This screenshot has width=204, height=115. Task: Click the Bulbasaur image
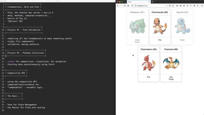[x=137, y=26]
